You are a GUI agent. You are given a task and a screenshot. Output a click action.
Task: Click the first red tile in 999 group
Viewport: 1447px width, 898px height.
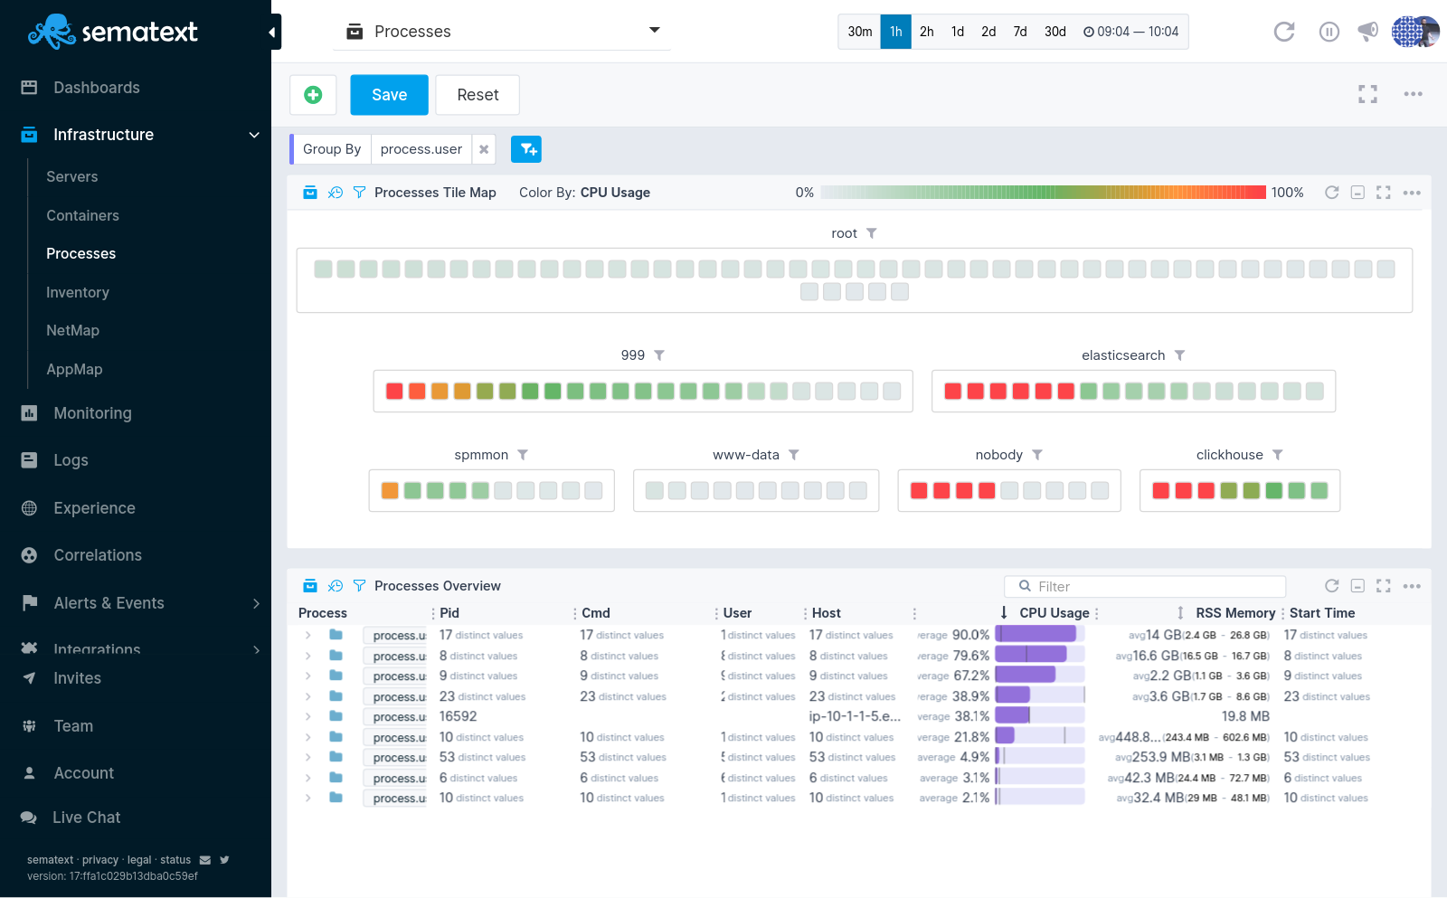(x=394, y=391)
